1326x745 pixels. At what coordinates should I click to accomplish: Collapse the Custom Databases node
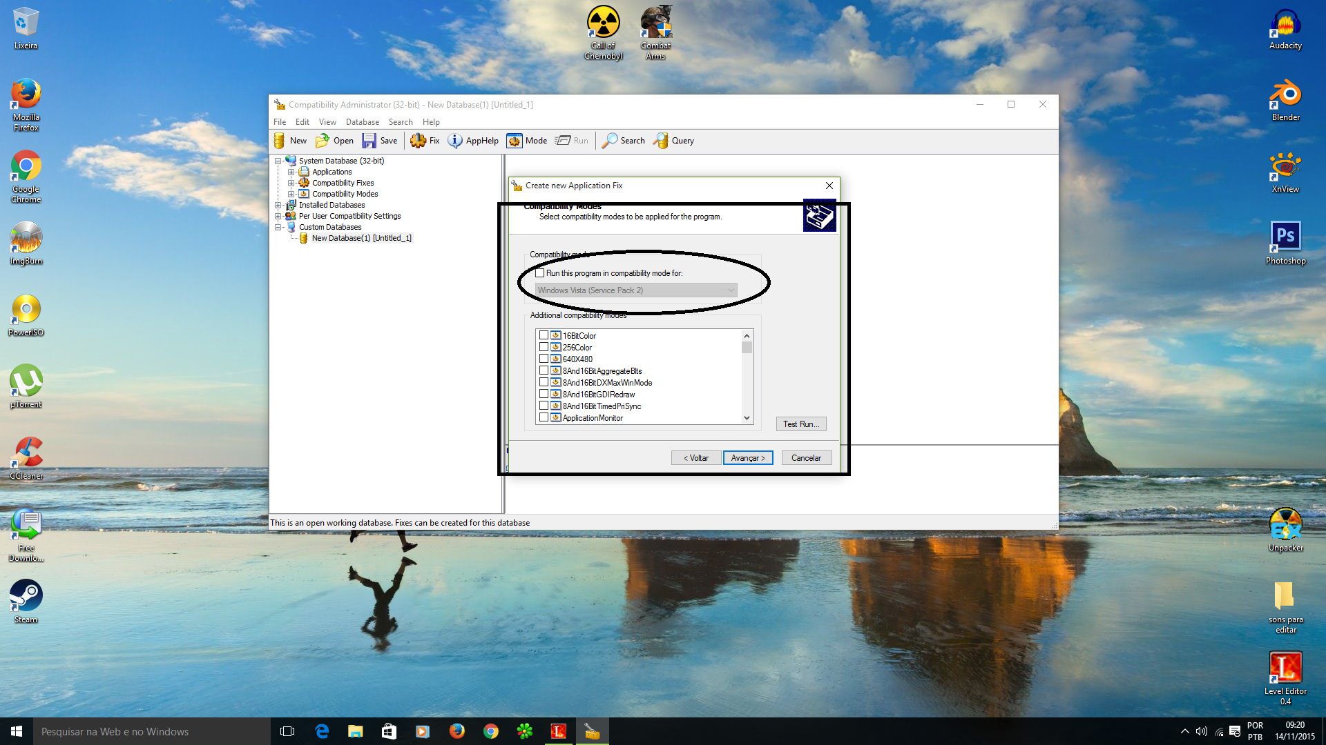278,227
